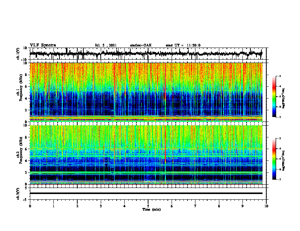Click the "-7" label on ch.1 color bar

point(280,117)
